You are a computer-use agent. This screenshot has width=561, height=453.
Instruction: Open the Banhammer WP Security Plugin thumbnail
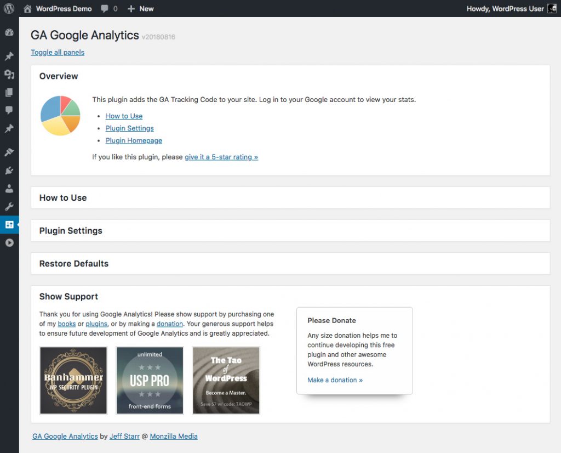pyautogui.click(x=73, y=380)
